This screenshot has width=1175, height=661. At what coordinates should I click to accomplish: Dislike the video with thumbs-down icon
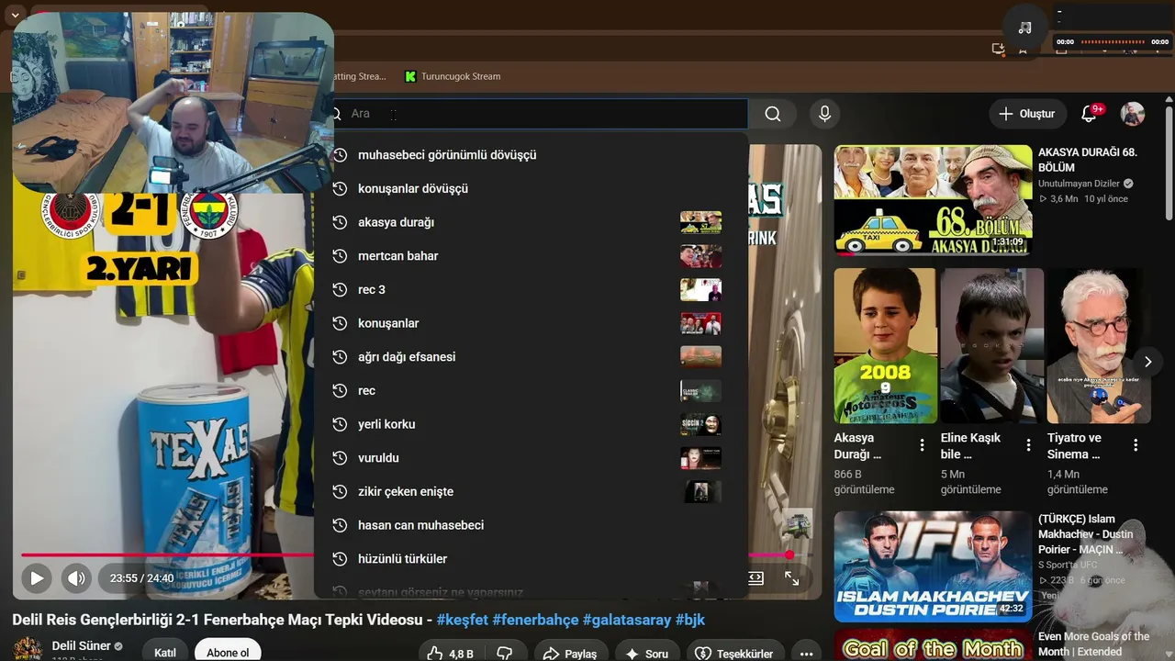coord(504,654)
